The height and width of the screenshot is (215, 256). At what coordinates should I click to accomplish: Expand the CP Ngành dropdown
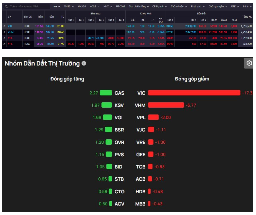tap(160, 6)
